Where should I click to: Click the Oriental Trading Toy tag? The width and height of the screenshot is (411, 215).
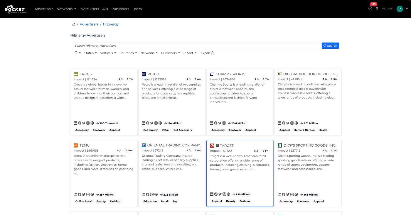pos(175,201)
